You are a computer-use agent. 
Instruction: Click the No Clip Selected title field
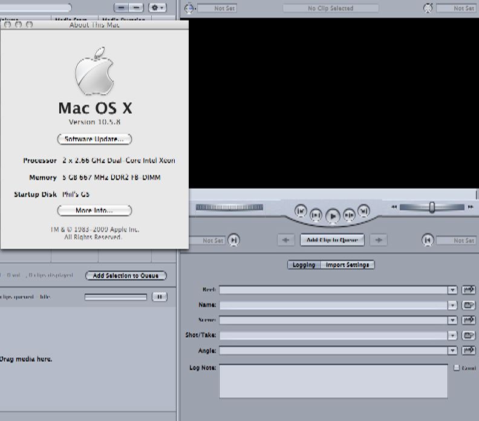point(331,8)
